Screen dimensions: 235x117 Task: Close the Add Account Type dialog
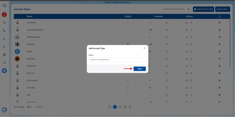click(x=144, y=48)
